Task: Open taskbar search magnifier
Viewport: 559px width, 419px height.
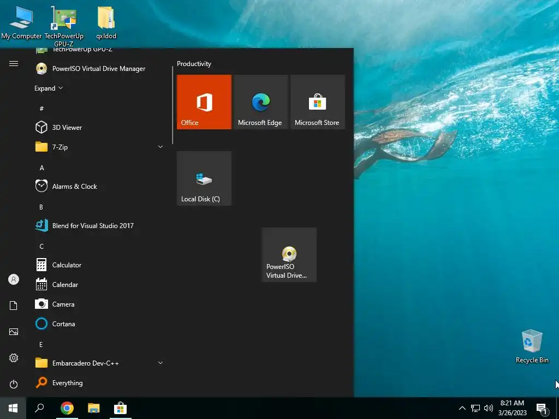Action: pos(39,408)
